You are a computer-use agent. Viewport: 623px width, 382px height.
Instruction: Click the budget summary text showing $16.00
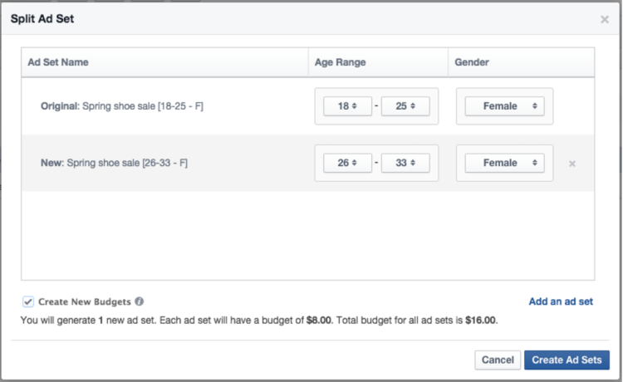(x=259, y=320)
